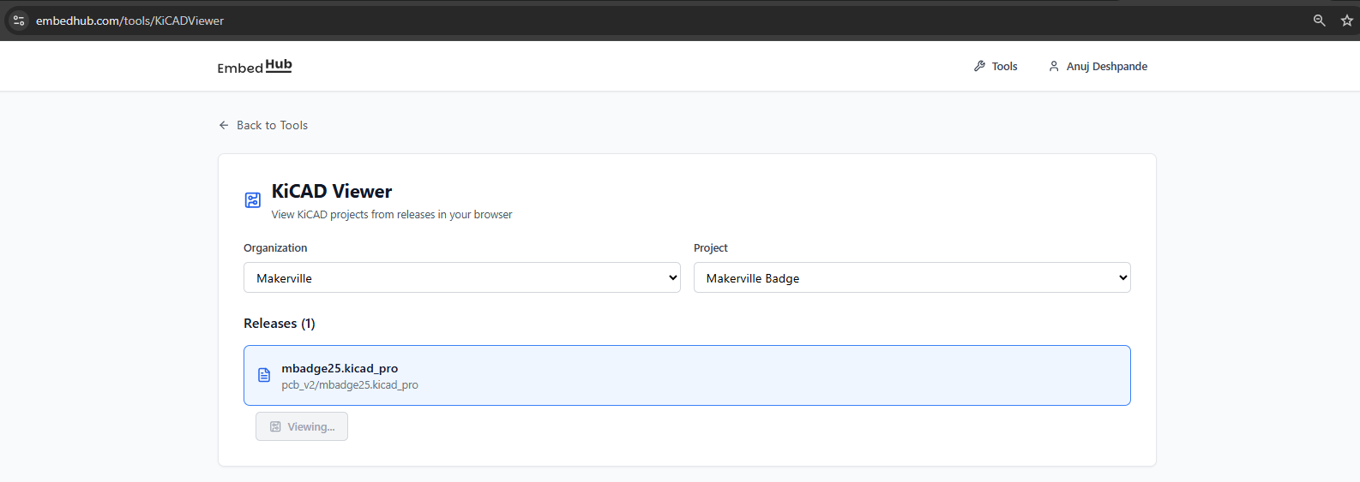Click the user profile icon in header
The image size is (1360, 482).
[1054, 66]
